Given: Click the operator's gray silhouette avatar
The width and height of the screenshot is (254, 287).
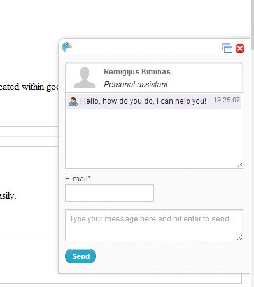Looking at the screenshot, I should click(x=85, y=78).
